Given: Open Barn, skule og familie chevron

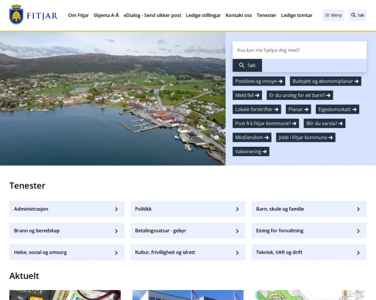Looking at the screenshot, I should click(358, 209).
